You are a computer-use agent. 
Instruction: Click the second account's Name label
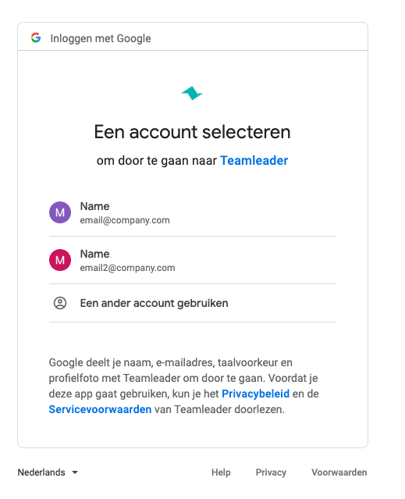coord(94,254)
